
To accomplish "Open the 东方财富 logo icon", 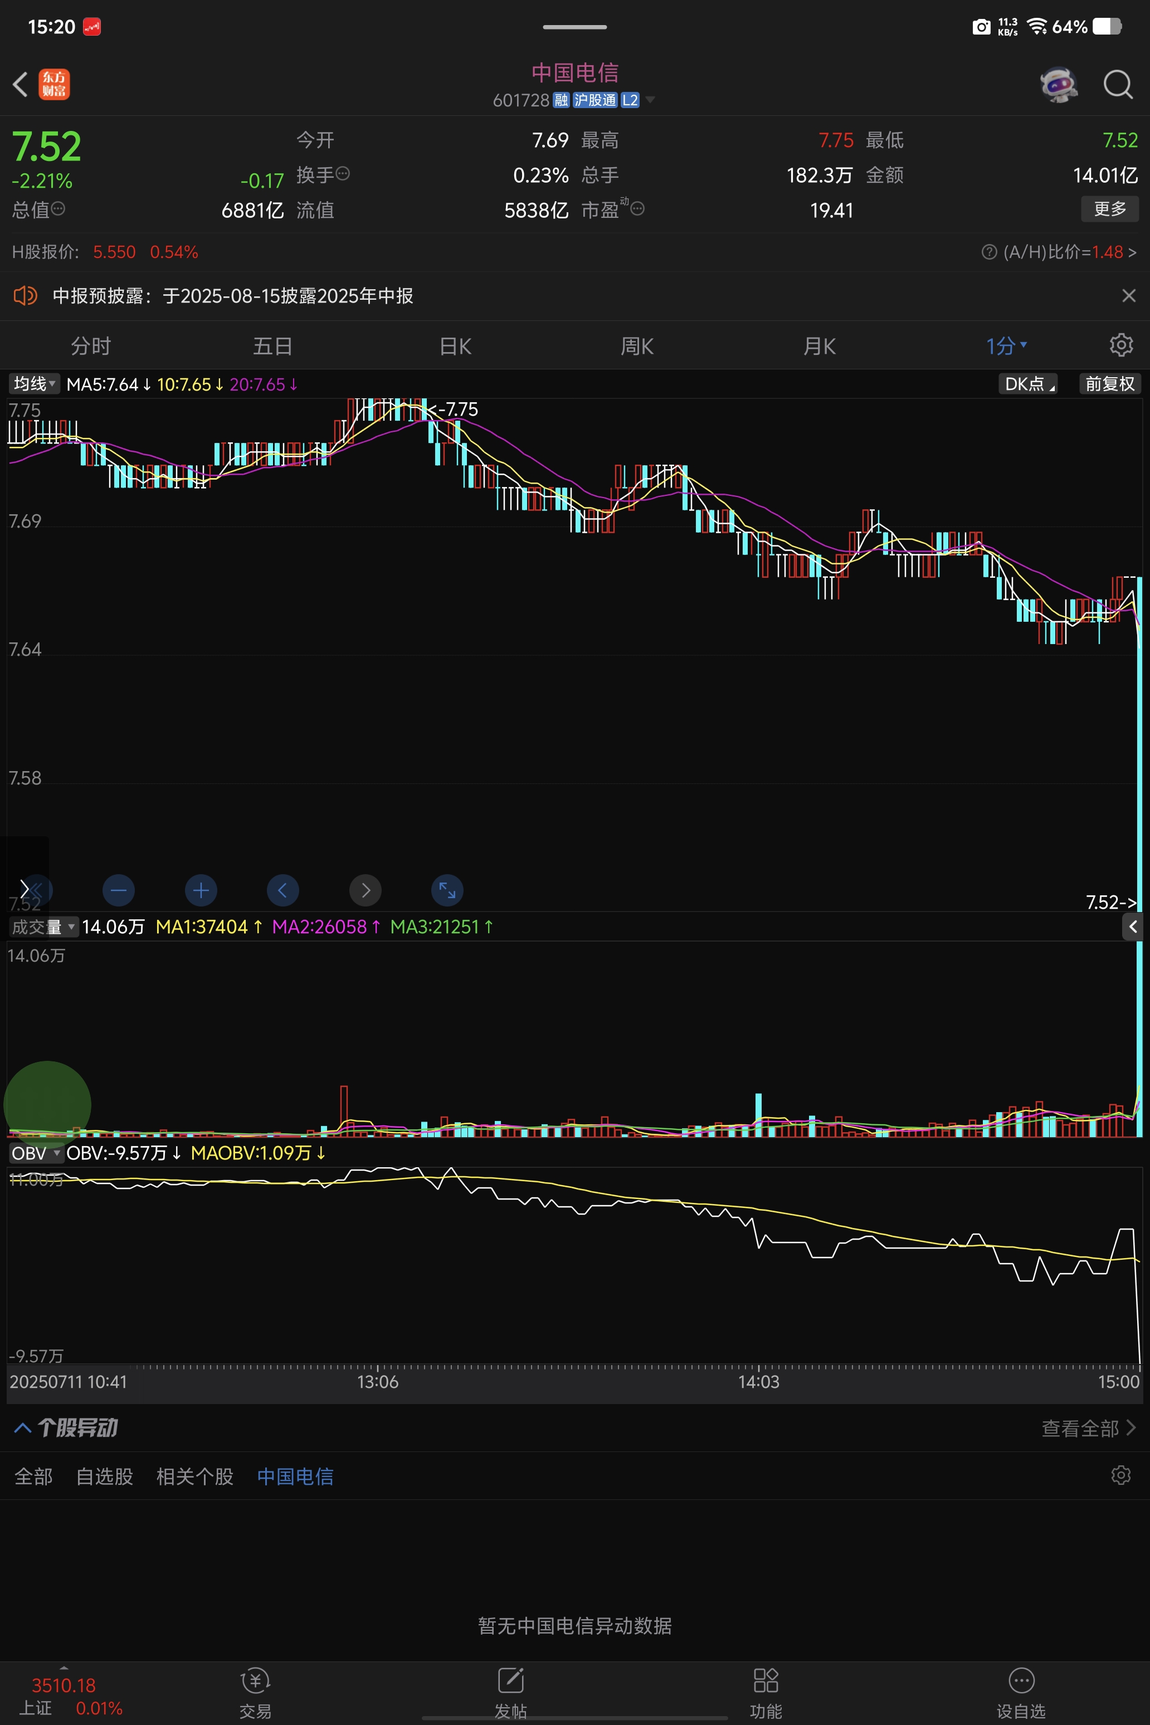I will click(x=54, y=84).
